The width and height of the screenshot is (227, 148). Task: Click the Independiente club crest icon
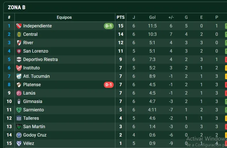pyautogui.click(x=19, y=26)
